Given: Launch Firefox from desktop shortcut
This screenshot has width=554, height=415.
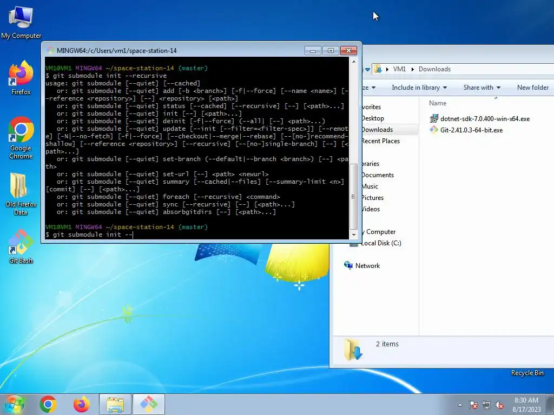Looking at the screenshot, I should click(x=21, y=78).
